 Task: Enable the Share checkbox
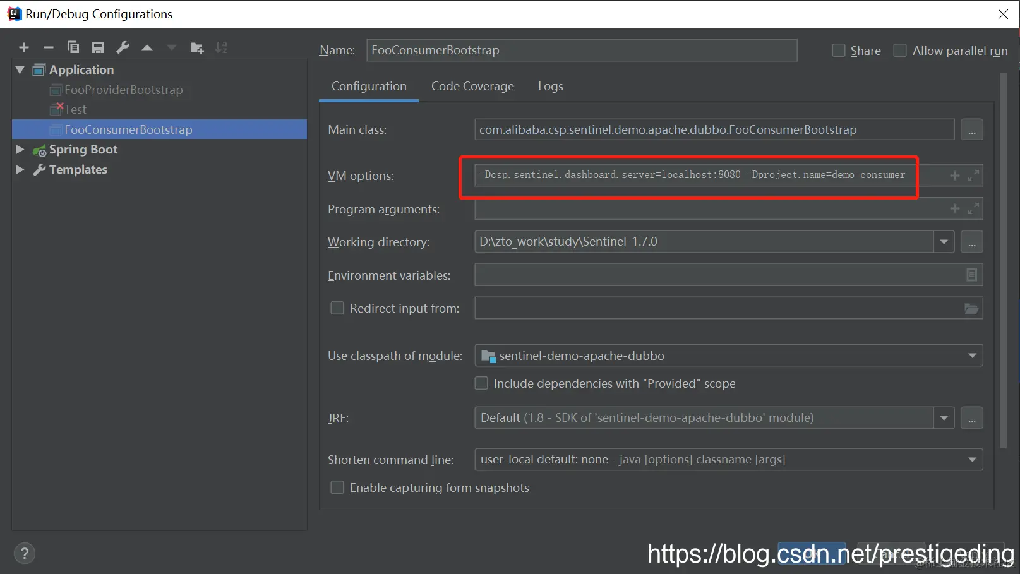839,50
